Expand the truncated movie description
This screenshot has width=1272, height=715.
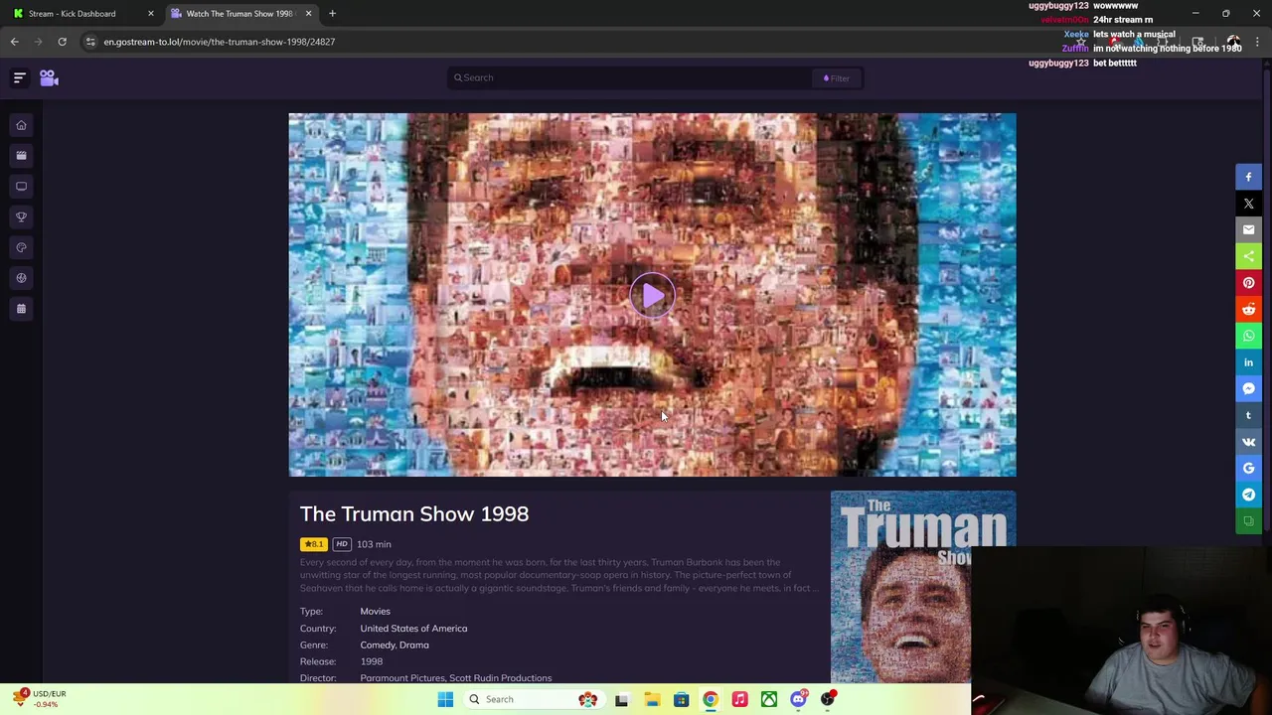(815, 589)
